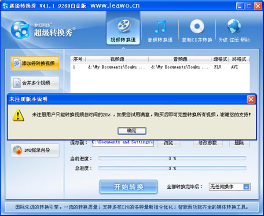264x216 pixels.
Task: Start conversion with 开始转换 button
Action: pos(128,187)
